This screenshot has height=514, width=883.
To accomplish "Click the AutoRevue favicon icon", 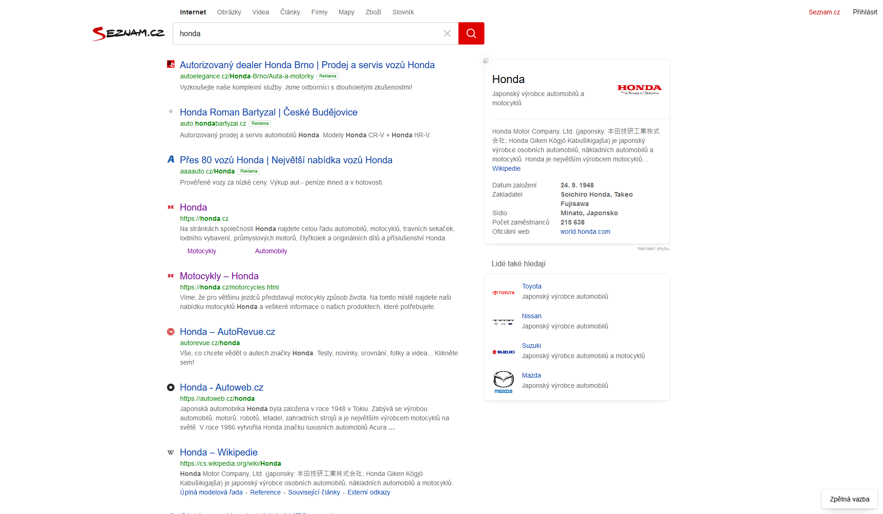I will click(x=171, y=332).
